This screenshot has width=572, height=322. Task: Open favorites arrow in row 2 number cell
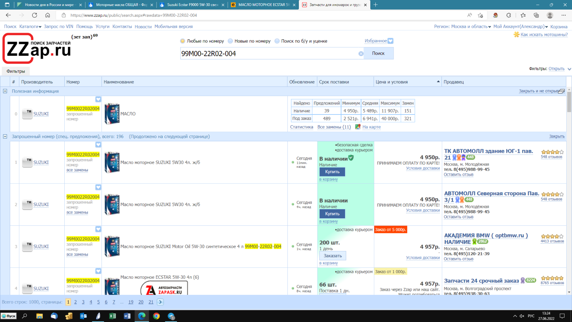click(x=98, y=187)
